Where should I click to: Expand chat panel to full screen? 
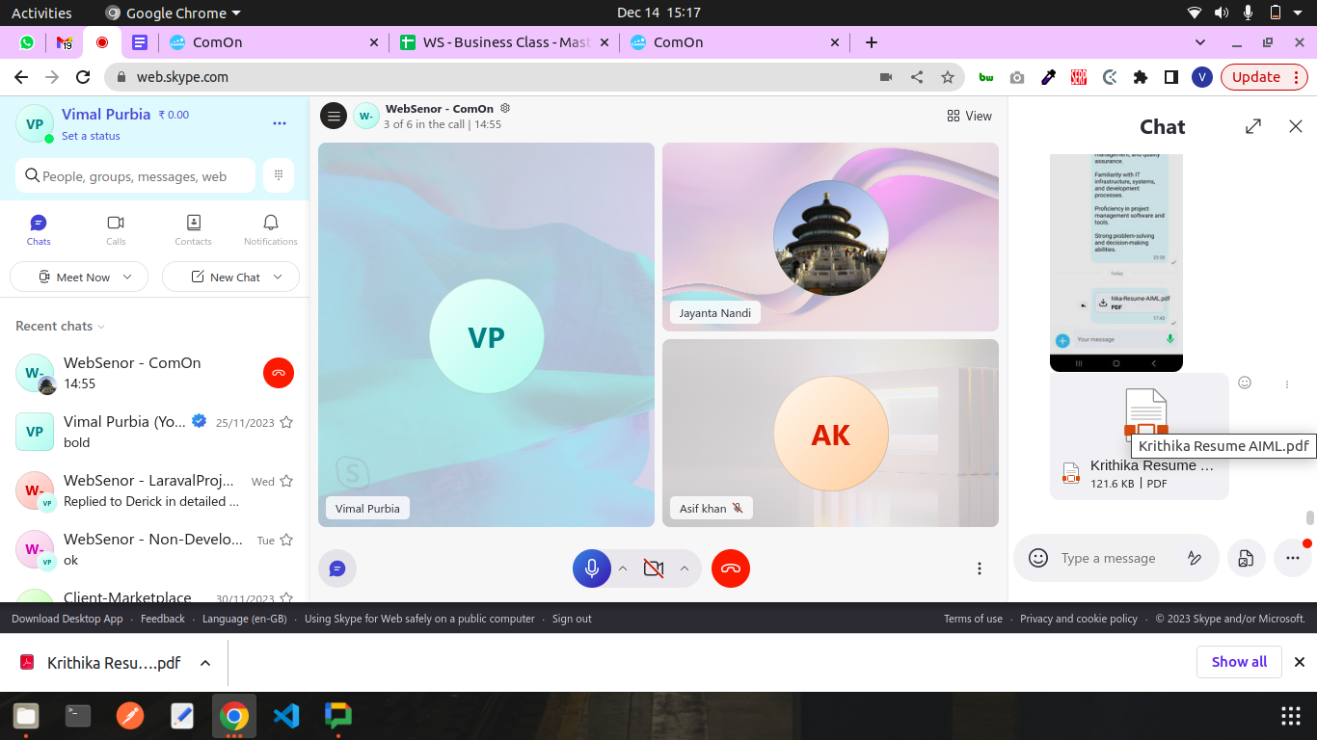pos(1252,126)
